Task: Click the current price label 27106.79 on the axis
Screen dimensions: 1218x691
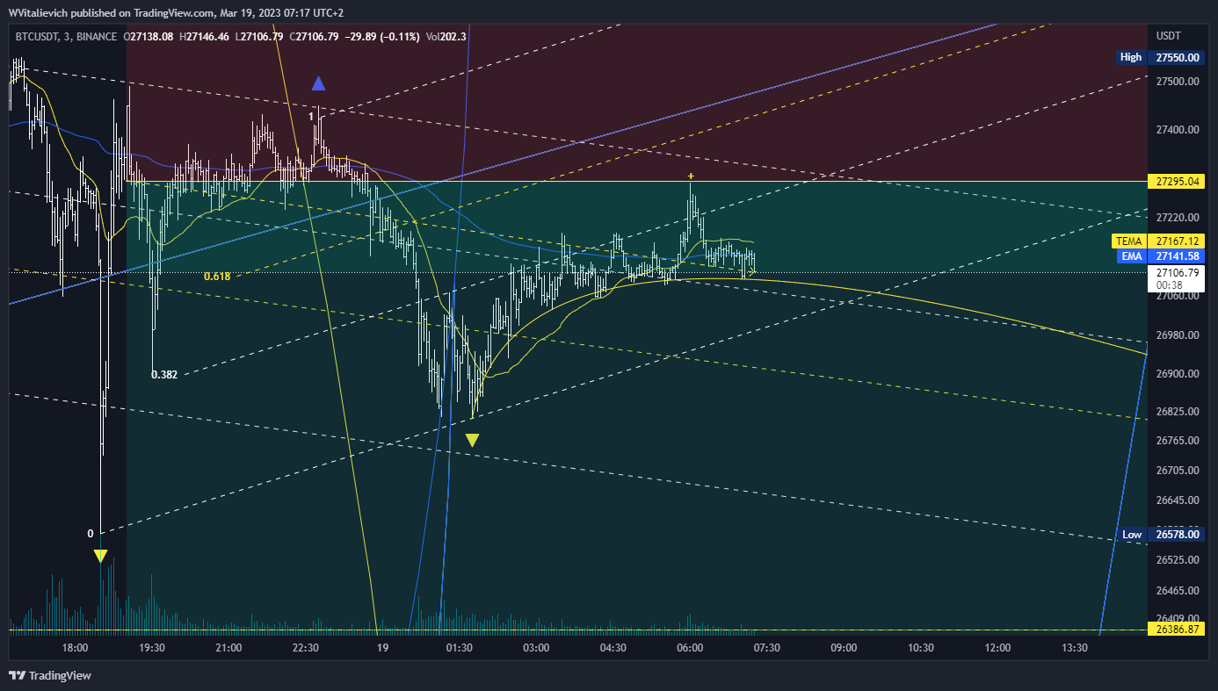Action: click(1178, 274)
